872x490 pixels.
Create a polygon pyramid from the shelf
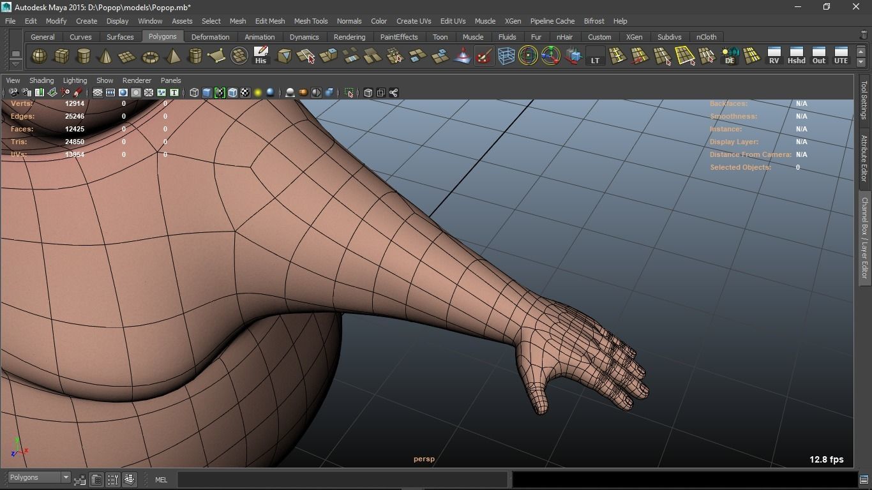click(172, 57)
